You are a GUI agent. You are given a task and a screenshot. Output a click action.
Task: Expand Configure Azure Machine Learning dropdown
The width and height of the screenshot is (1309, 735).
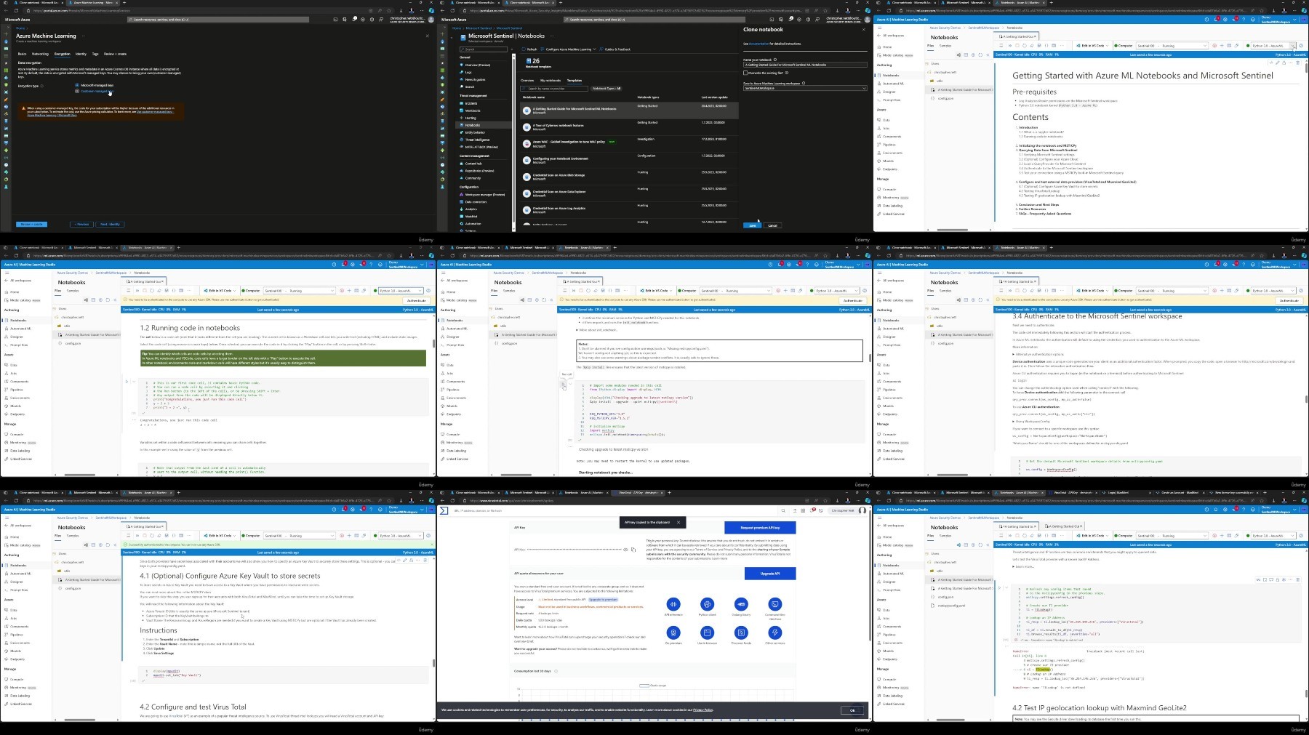point(568,49)
